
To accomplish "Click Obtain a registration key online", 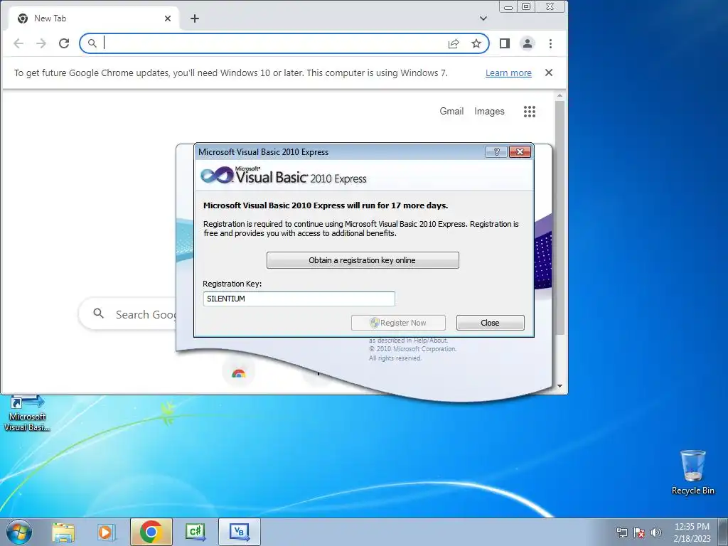I will point(363,260).
